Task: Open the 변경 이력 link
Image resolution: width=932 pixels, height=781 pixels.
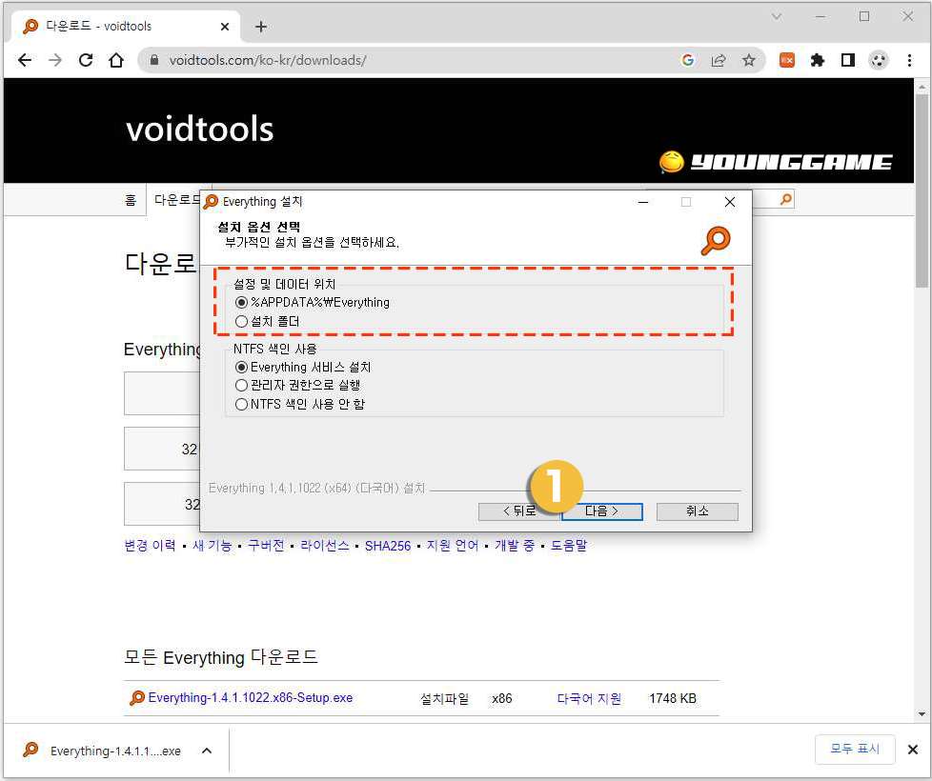Action: pos(150,545)
